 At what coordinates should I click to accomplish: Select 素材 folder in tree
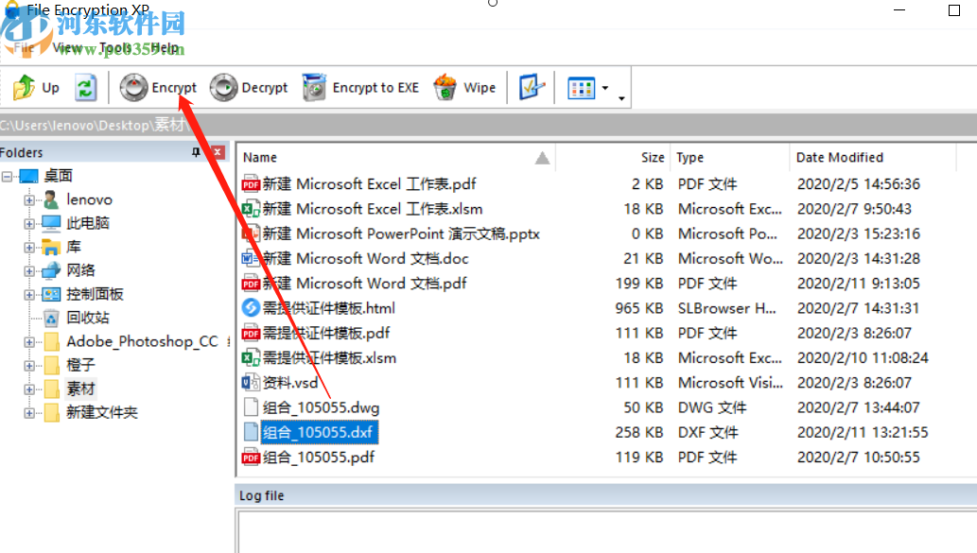pos(81,389)
